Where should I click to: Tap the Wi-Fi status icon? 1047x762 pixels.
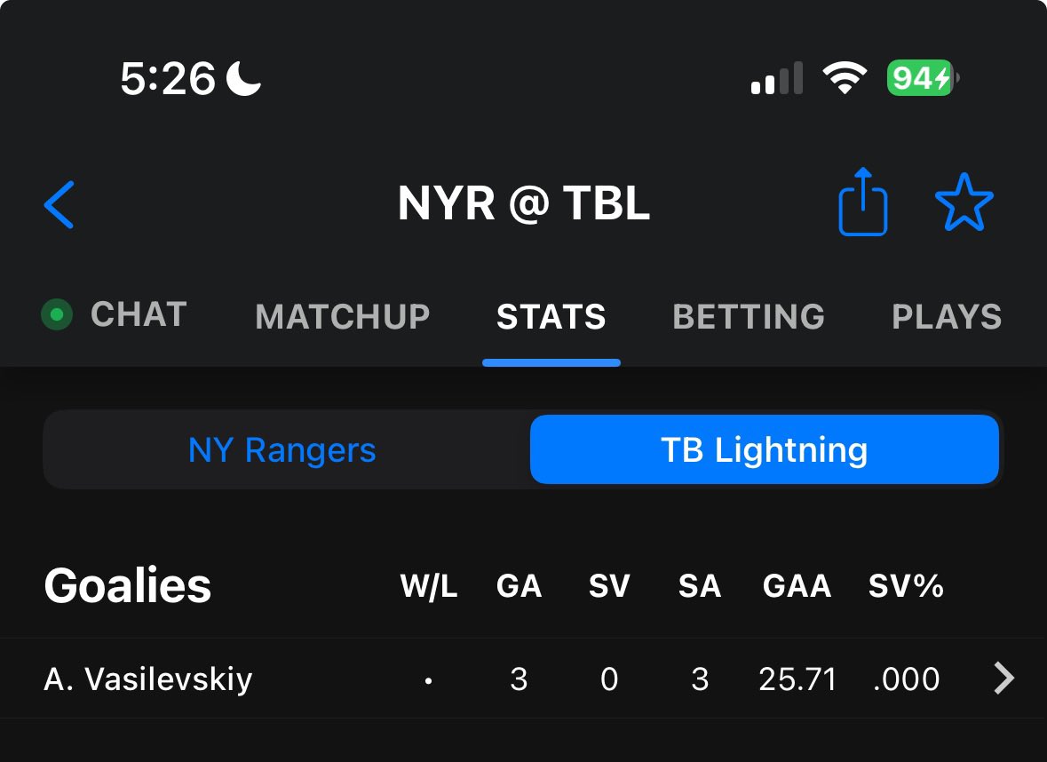844,77
